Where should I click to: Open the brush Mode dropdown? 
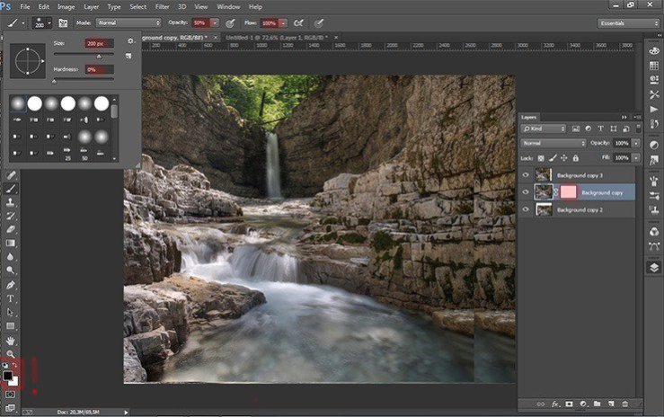[128, 22]
